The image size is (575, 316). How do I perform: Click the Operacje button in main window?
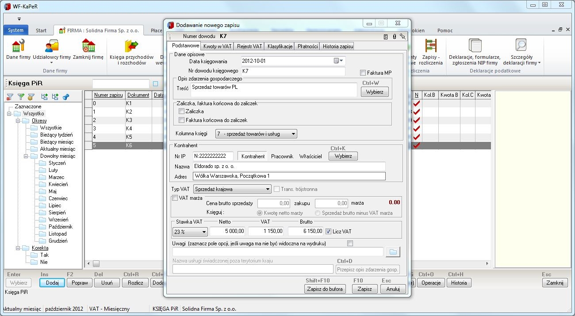point(431,283)
